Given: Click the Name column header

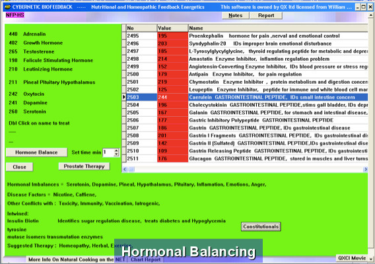Looking at the screenshot, I should [278, 28].
